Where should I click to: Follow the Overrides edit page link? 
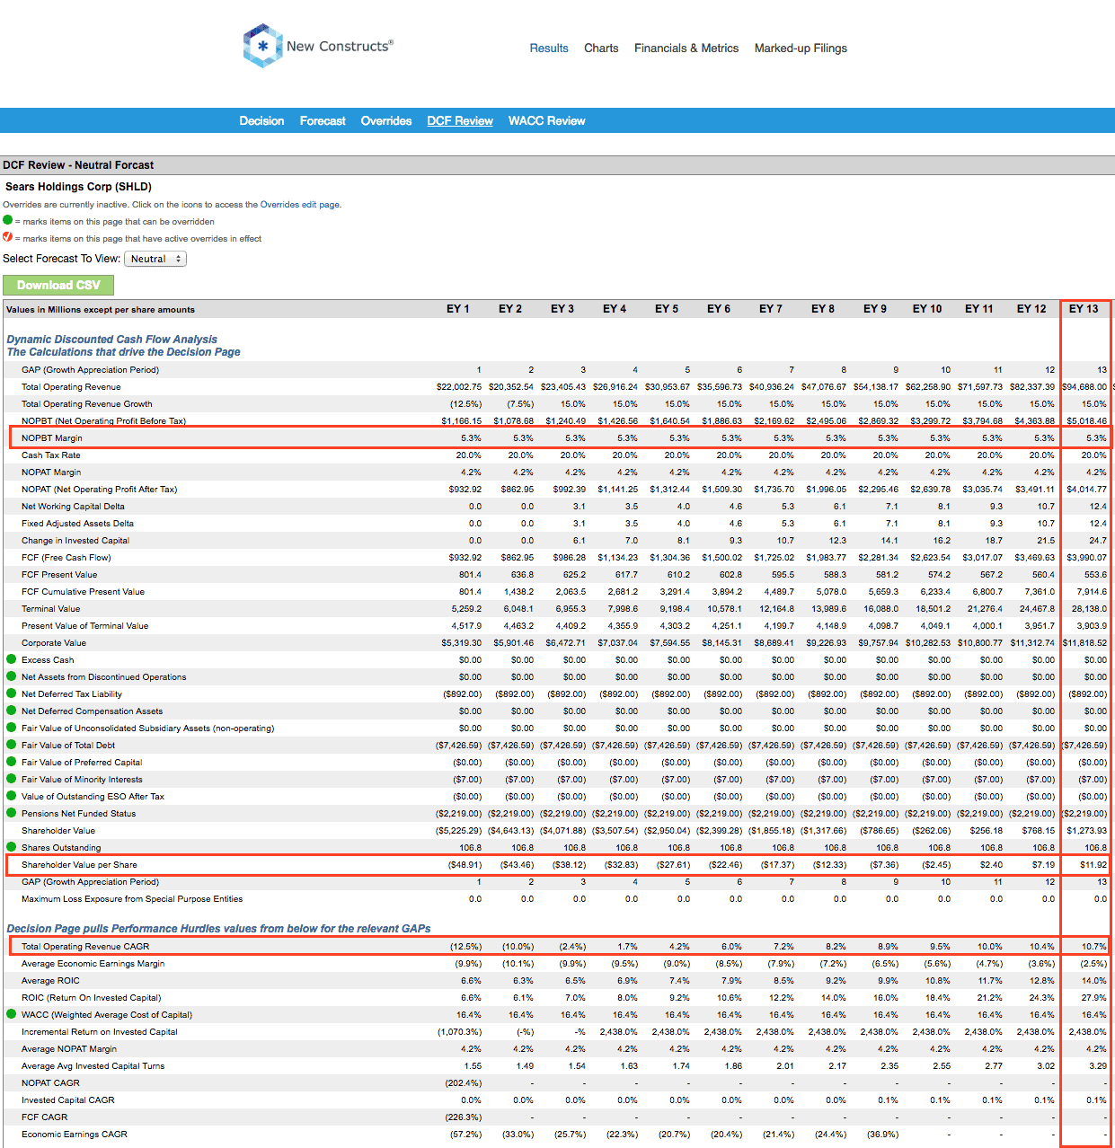(299, 205)
